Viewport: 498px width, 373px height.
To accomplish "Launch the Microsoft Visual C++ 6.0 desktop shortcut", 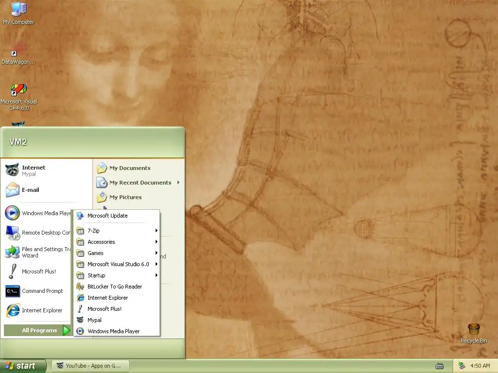I will coord(18,97).
